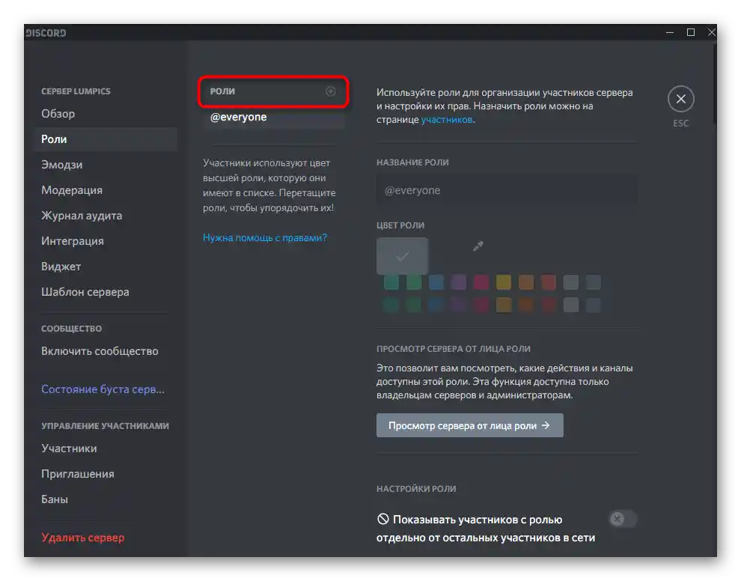The width and height of the screenshot is (741, 581).
Task: Maximize the Discord window
Action: [x=690, y=32]
